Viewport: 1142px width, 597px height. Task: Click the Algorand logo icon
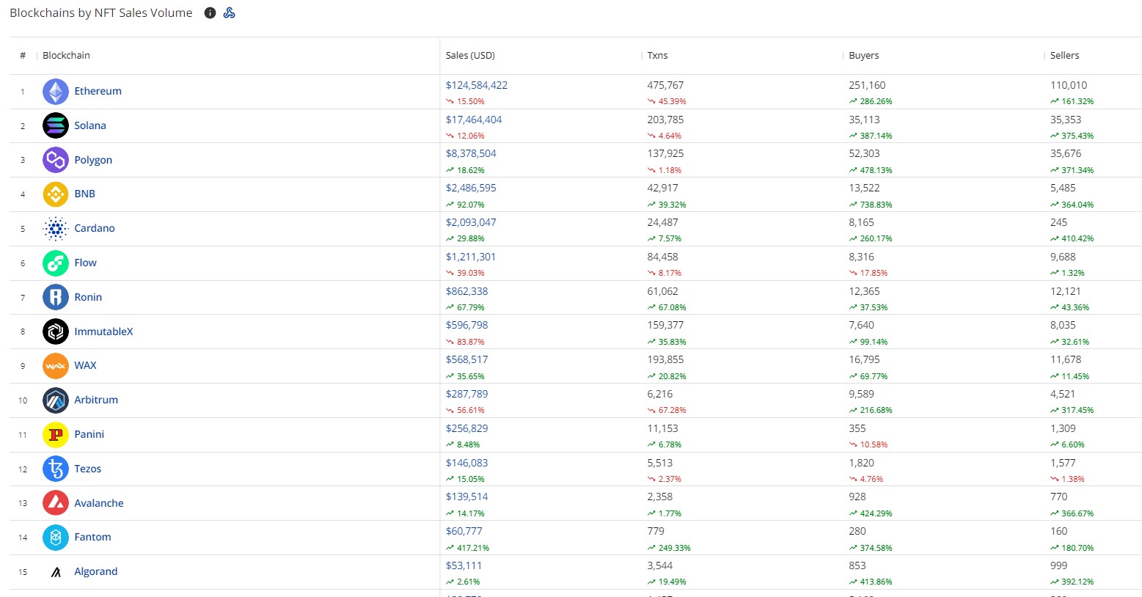click(x=56, y=572)
